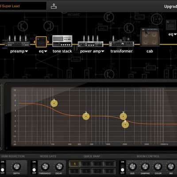Open the transformer module
The height and width of the screenshot is (177, 177).
[x=121, y=42]
